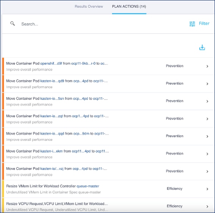Open pod link kasten-io/...vzj
Screen dimensions: 215x213
coord(52,169)
